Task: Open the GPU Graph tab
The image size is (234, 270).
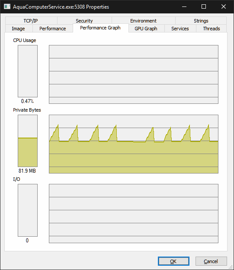Action: (146, 29)
